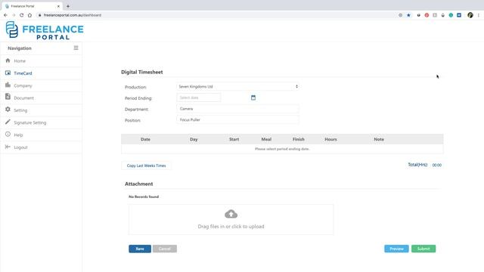Click the TimeCard icon in sidebar
This screenshot has width=484, height=272.
[x=8, y=73]
